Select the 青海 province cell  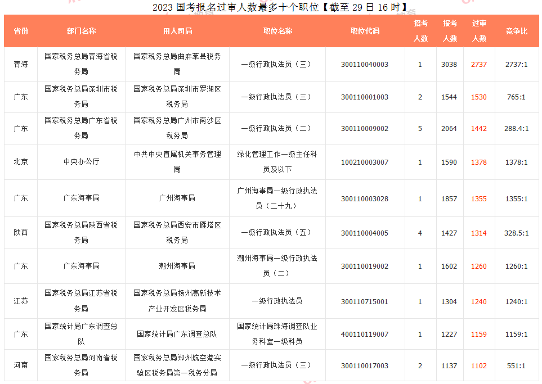point(21,64)
